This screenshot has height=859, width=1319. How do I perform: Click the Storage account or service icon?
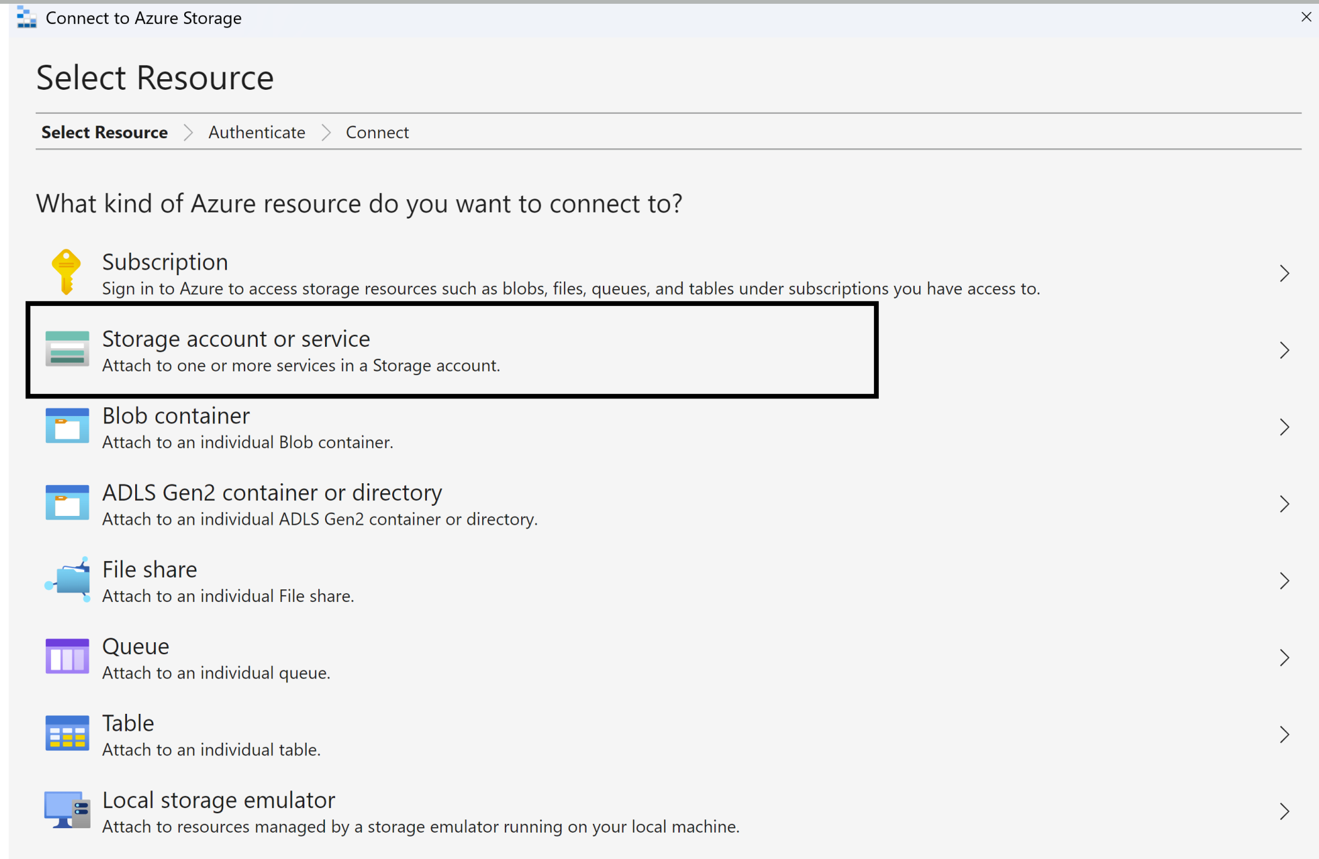(67, 349)
